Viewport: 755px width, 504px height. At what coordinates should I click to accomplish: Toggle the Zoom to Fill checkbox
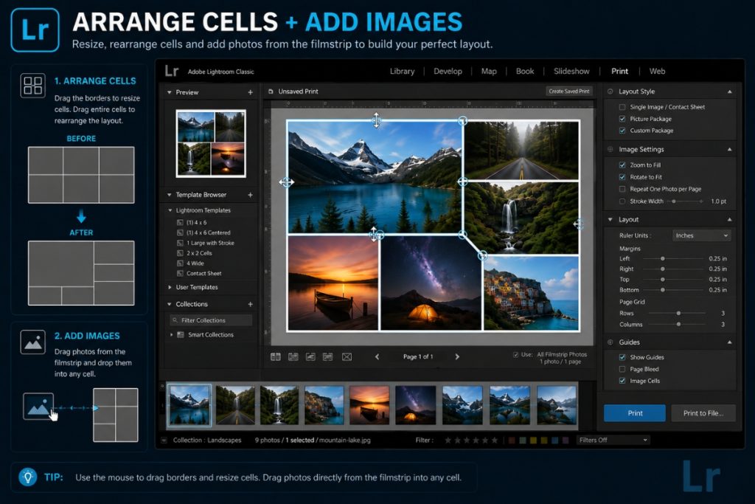(622, 165)
